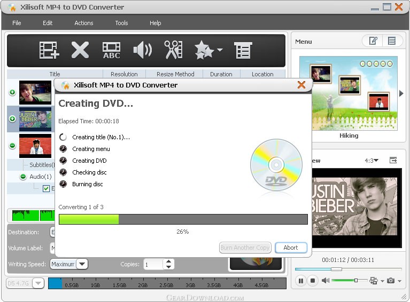
Task: Pause the preview playback
Action: coord(301,281)
